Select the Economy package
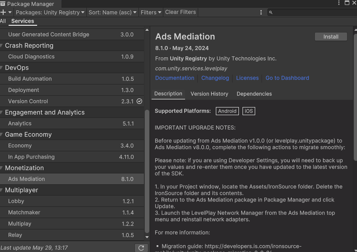The image size is (357, 252). 72,146
